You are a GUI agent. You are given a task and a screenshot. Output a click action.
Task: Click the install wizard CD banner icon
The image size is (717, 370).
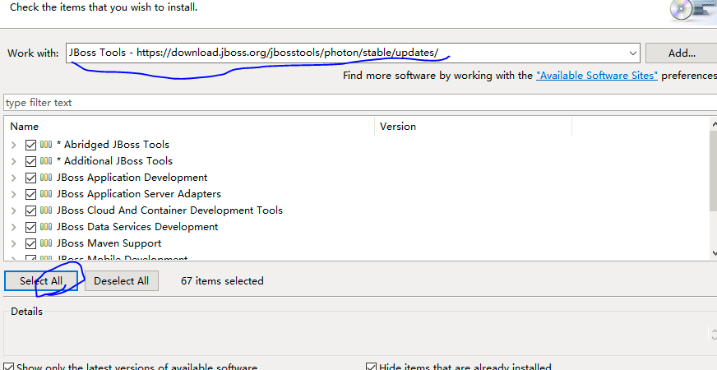694,10
